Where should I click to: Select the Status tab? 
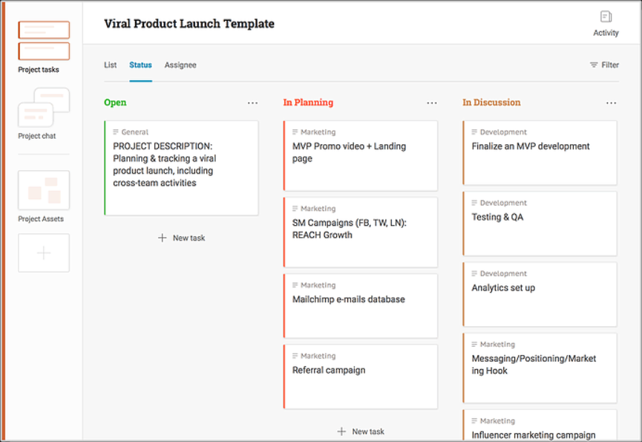140,65
